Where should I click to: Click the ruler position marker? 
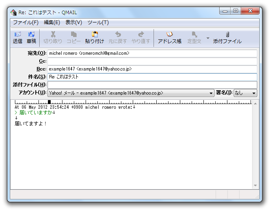[x=49, y=102]
